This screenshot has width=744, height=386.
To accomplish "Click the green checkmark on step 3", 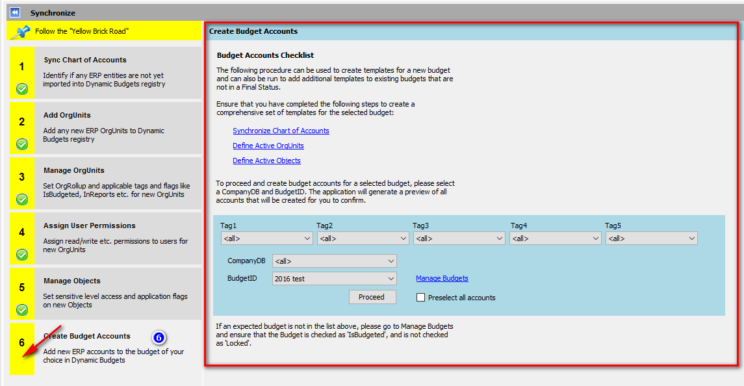I will (x=22, y=199).
